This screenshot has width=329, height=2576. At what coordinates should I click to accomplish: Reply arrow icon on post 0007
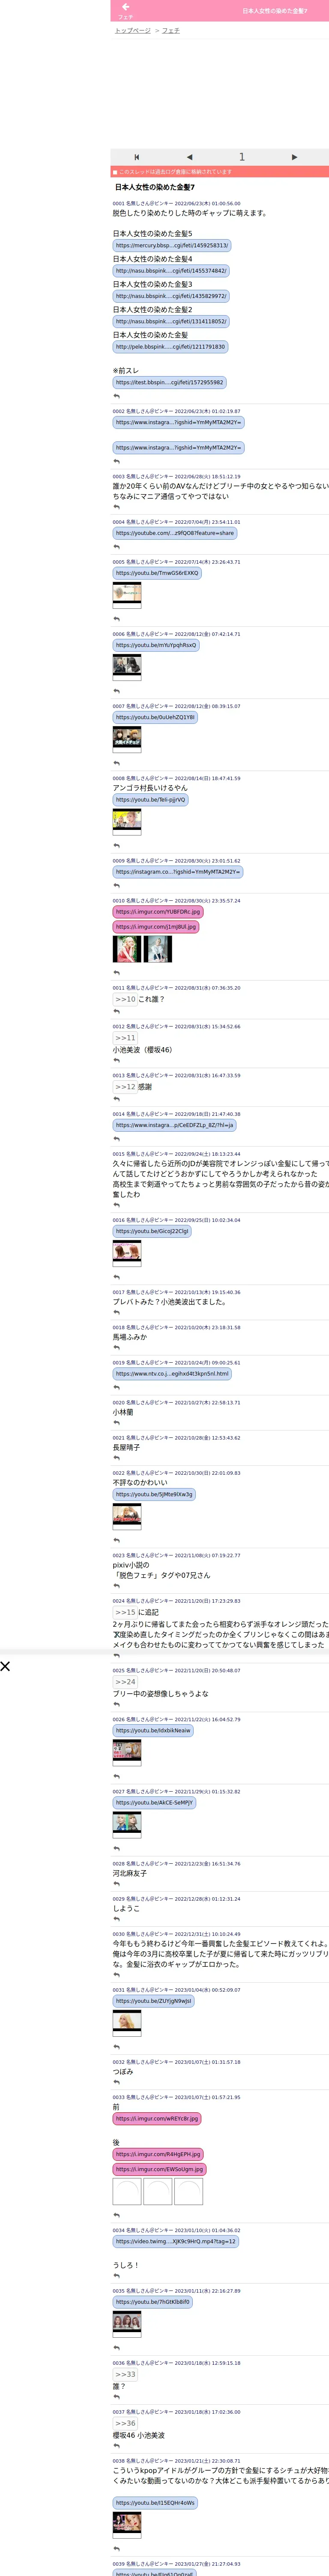[117, 763]
